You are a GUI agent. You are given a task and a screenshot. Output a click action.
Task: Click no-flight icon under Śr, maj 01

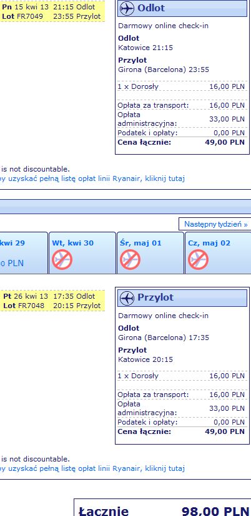pos(130,259)
